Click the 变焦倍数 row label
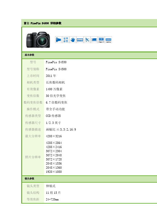Image resolution: width=157 pixels, height=223 pixels. click(x=33, y=96)
